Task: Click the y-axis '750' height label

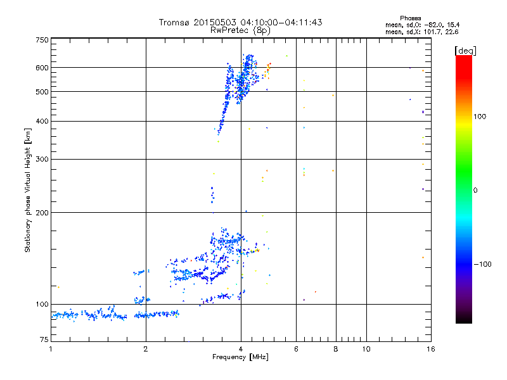Action: coord(42,40)
